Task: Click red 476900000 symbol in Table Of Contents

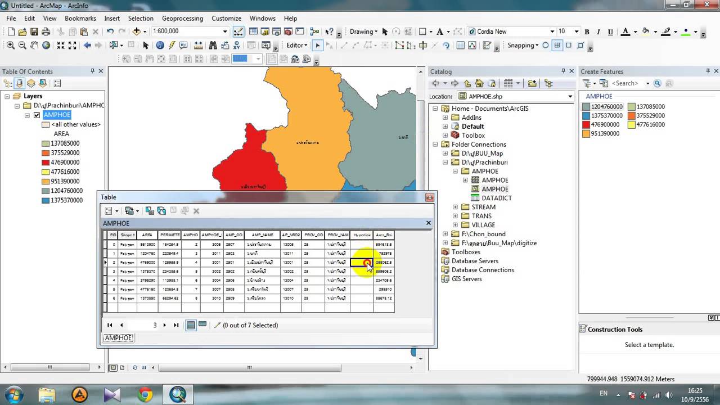Action: [46, 163]
